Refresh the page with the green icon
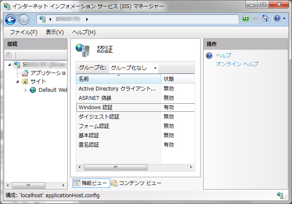The width and height of the screenshot is (292, 204). coord(246,18)
